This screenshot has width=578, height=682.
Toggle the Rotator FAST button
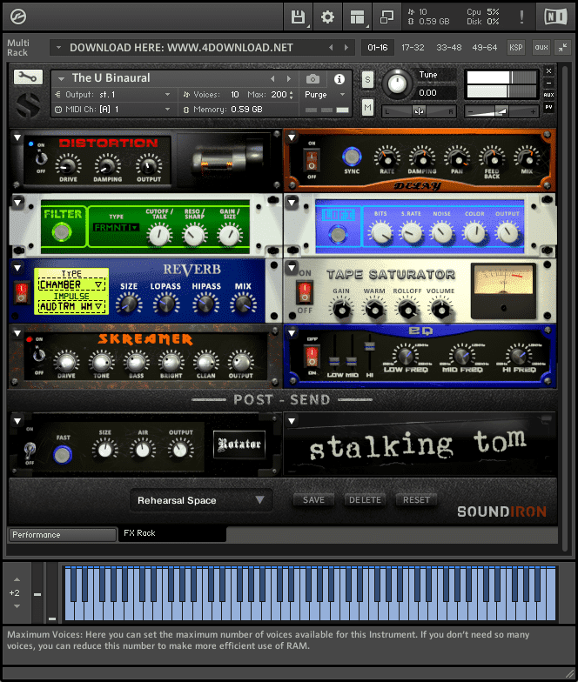63,455
